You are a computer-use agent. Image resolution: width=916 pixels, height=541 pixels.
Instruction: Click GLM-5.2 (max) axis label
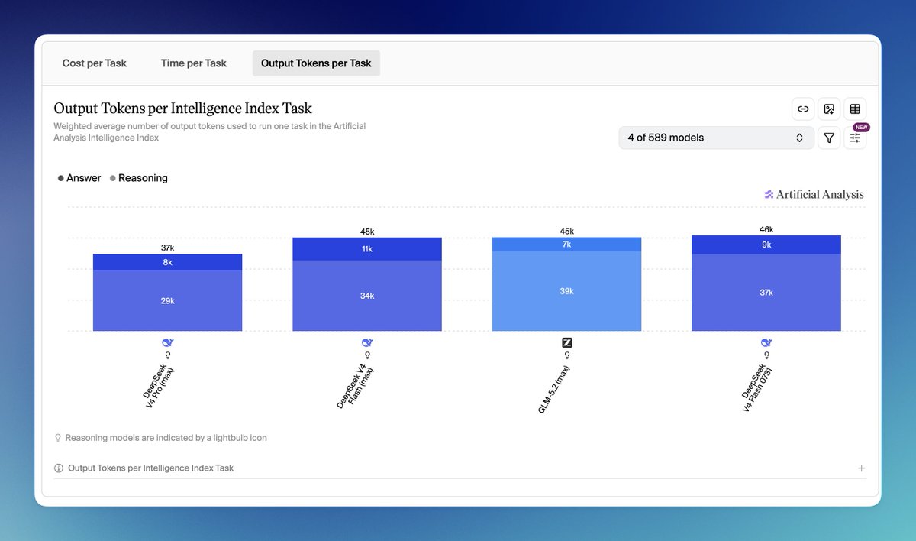(554, 390)
